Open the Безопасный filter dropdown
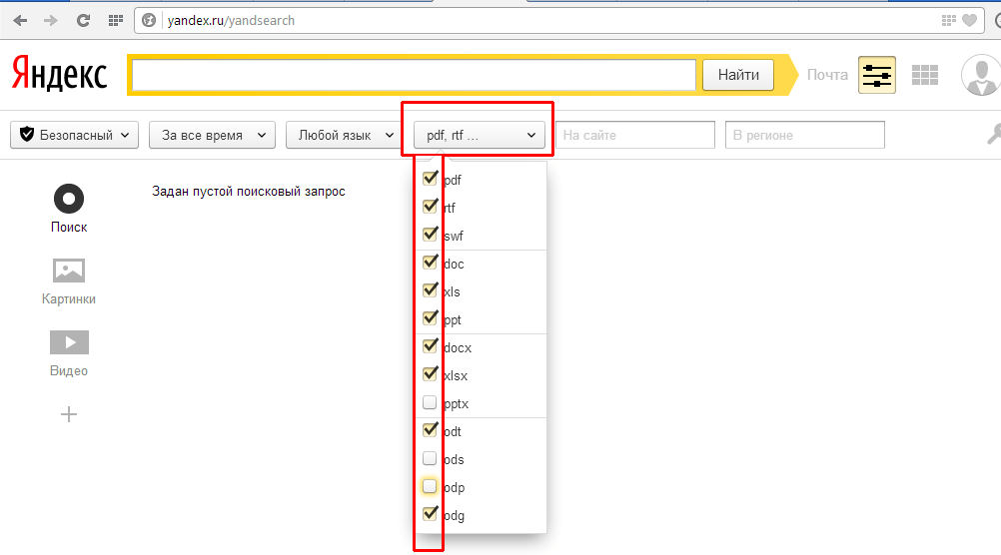Image resolution: width=1001 pixels, height=555 pixels. coord(74,135)
